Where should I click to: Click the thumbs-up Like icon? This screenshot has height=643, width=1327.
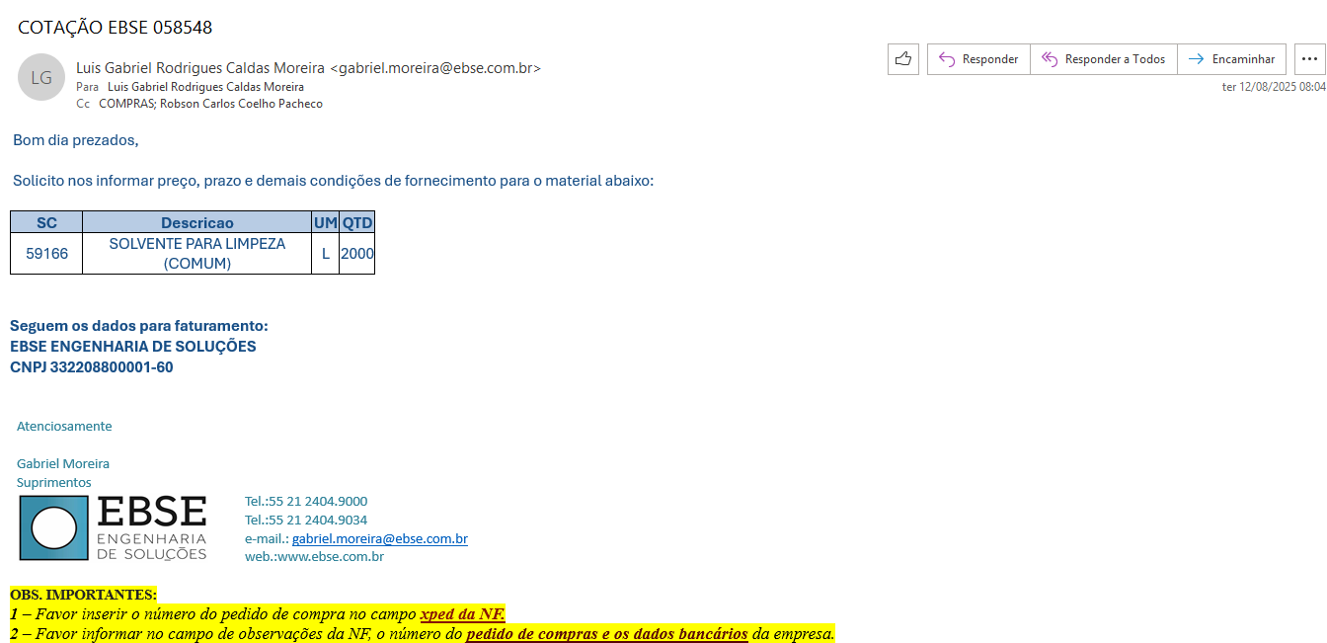coord(903,59)
